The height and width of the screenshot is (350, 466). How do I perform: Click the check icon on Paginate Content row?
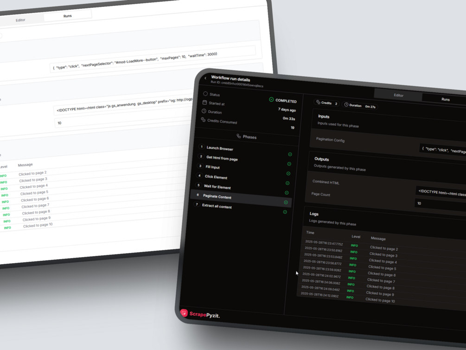tap(286, 202)
